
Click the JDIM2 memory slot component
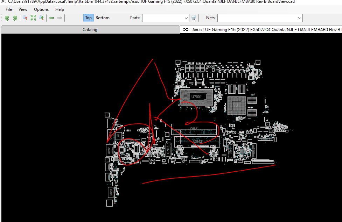(197, 141)
